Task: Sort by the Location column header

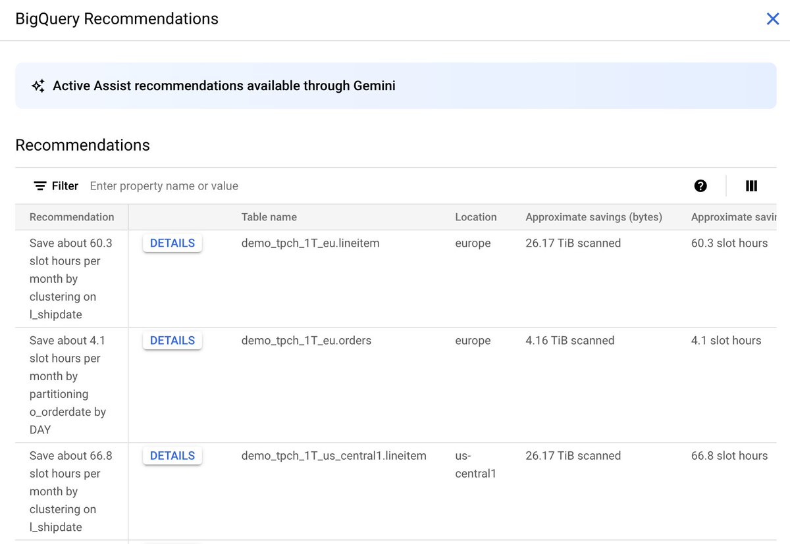Action: [475, 216]
